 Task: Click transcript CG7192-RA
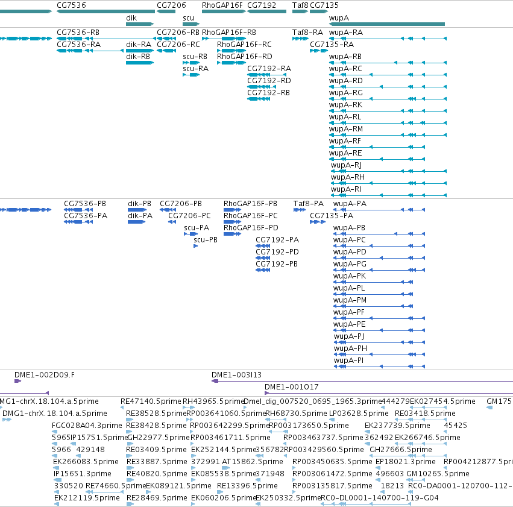click(269, 69)
